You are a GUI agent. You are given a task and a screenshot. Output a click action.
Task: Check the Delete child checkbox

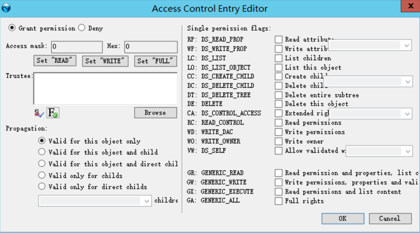(279, 86)
